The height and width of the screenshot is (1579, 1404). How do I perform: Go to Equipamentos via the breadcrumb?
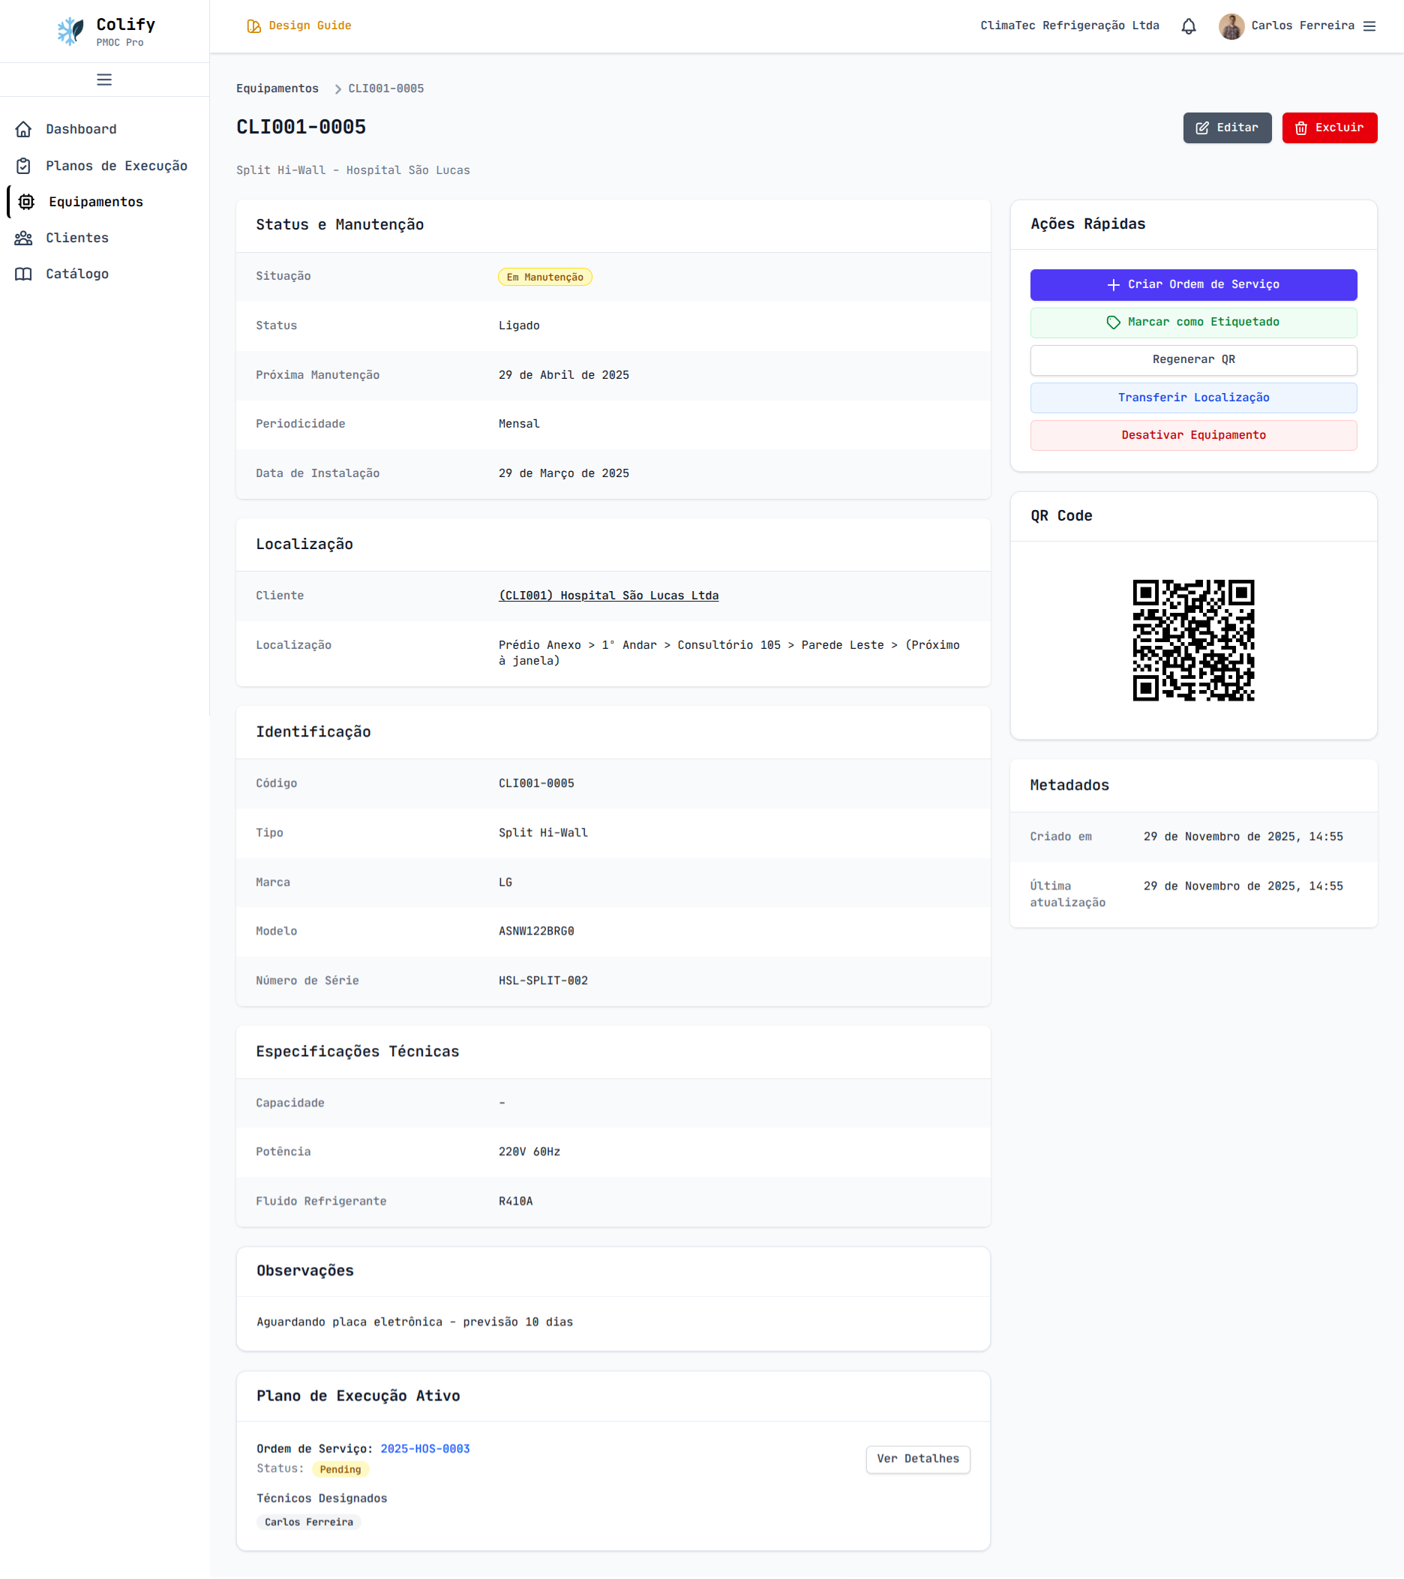point(277,89)
